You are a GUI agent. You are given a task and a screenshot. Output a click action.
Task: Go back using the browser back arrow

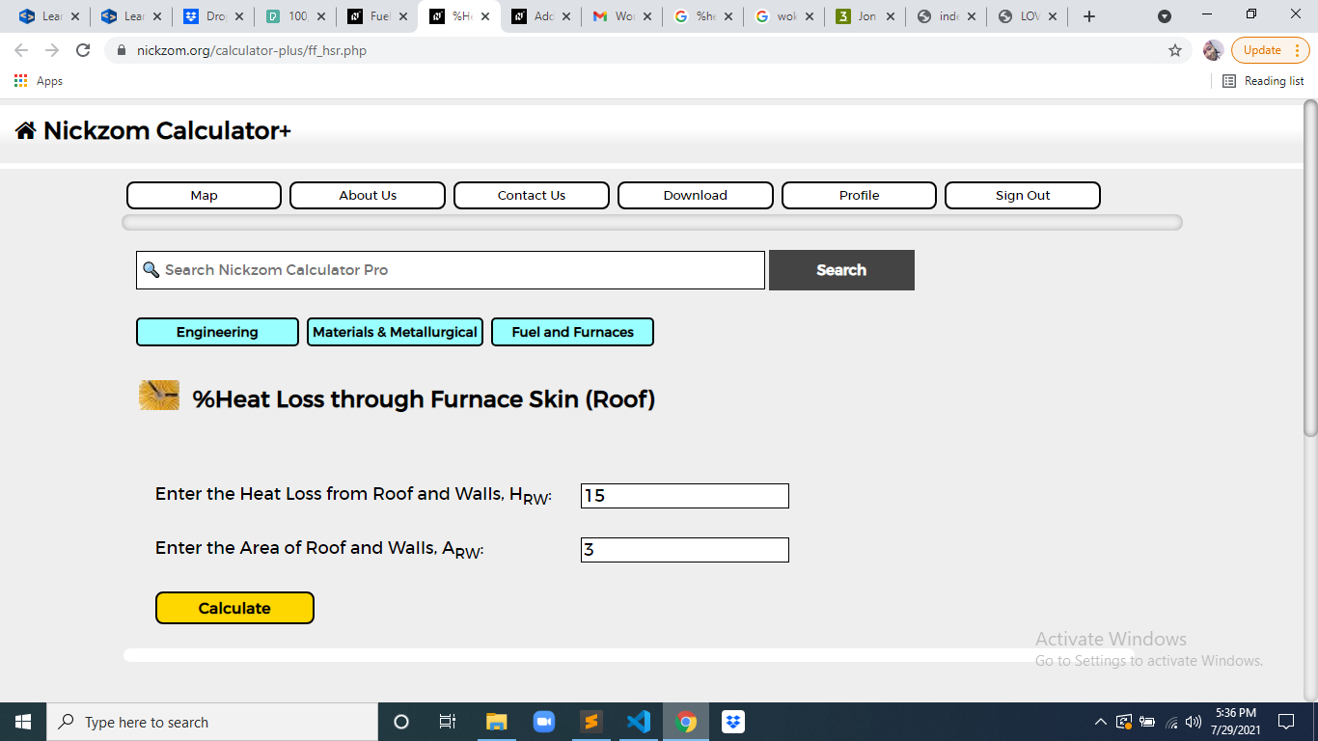[x=21, y=50]
